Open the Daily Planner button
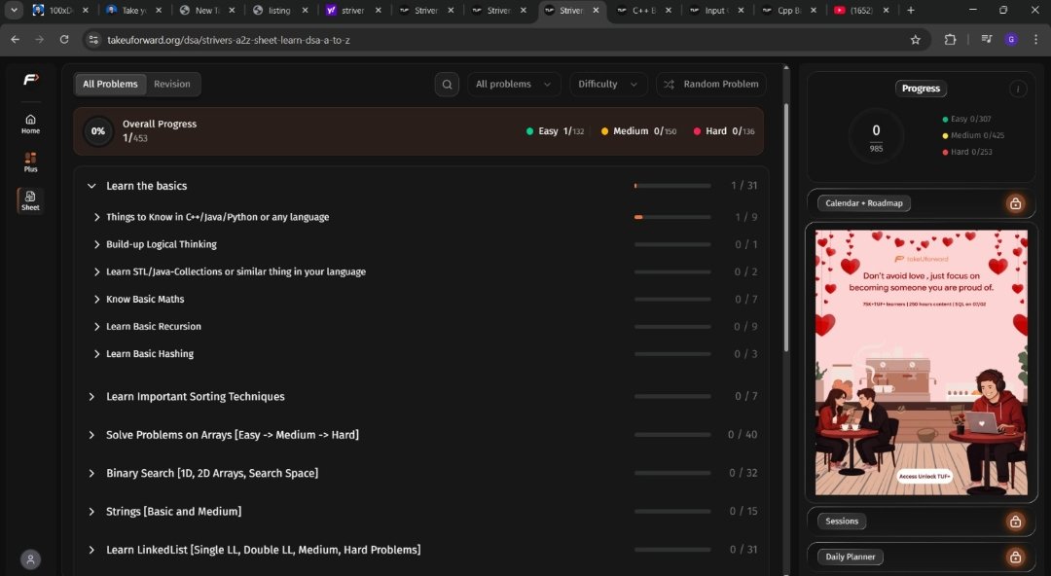 click(850, 557)
